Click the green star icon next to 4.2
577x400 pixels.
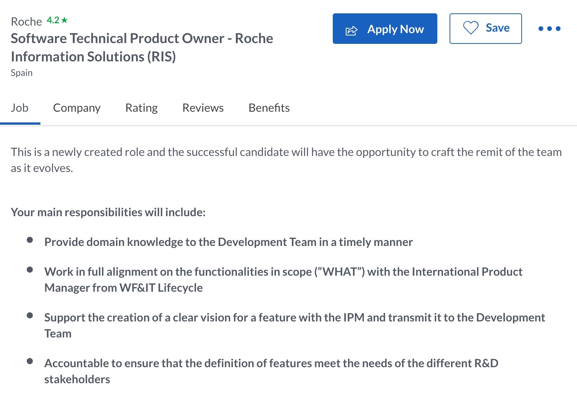pos(64,20)
